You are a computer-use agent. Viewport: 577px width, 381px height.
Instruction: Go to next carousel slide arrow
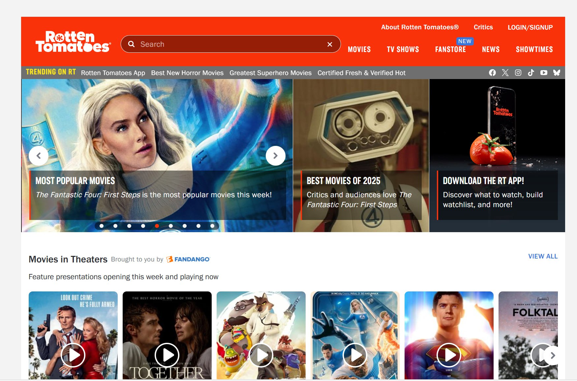pos(276,156)
